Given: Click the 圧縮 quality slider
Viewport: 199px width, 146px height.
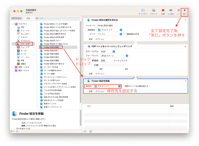Looking at the screenshot, I should 114,65.
